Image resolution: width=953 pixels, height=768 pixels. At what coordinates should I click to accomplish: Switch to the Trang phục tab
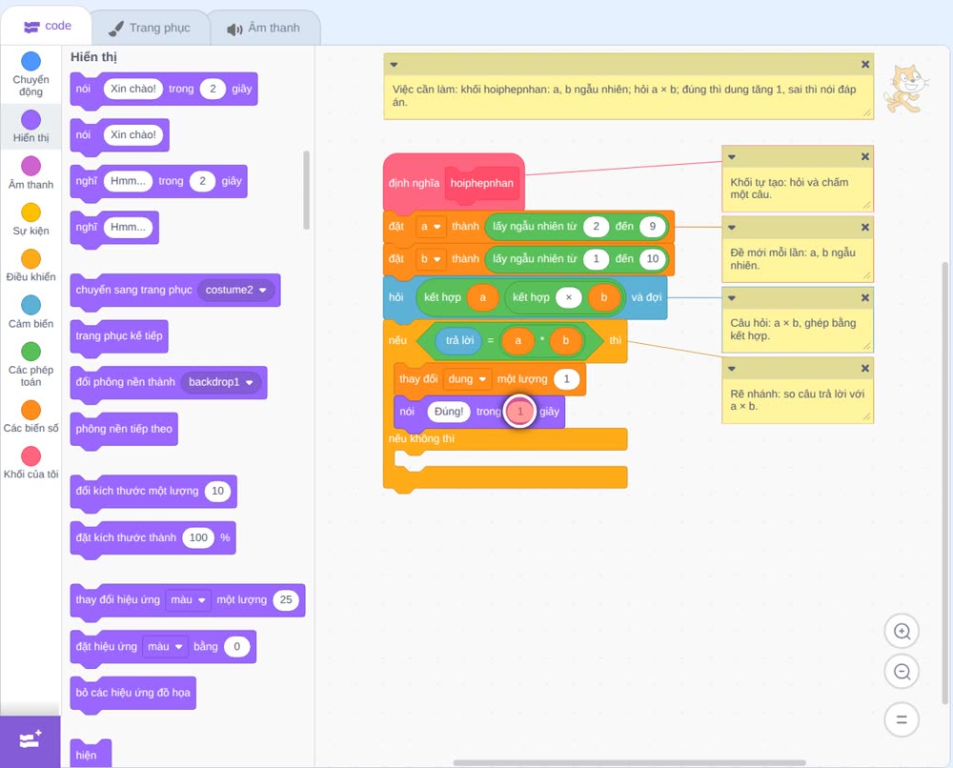pos(150,28)
